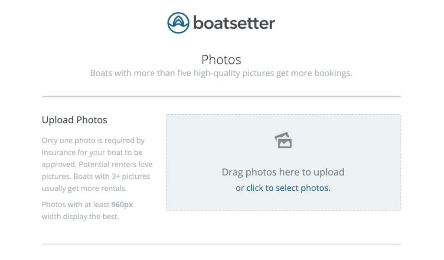Click the horizontal divider under the subtitle
Viewport: 444px width, 260px height.
point(221,93)
